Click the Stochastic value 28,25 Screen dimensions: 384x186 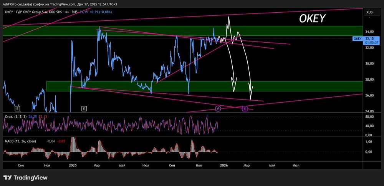[32, 117]
